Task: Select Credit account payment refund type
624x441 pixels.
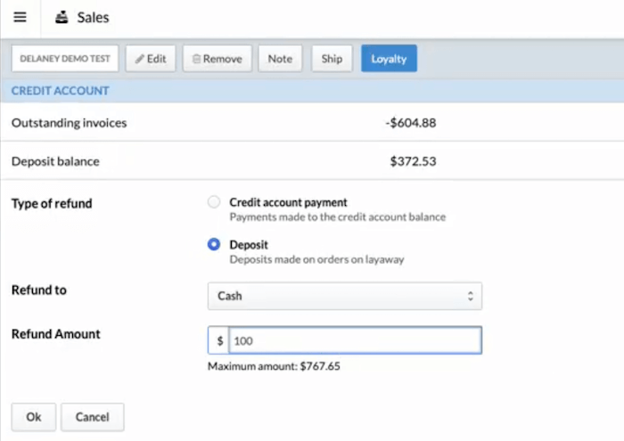Action: pos(214,202)
